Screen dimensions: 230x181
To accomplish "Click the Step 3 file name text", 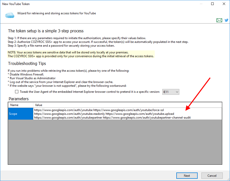I will (61, 46).
